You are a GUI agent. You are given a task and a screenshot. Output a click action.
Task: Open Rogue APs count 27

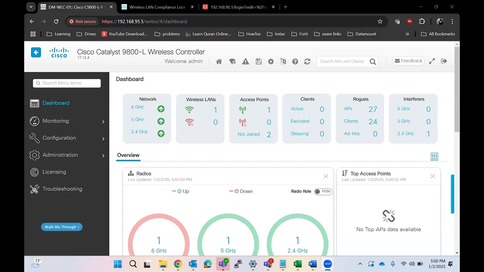(373, 109)
